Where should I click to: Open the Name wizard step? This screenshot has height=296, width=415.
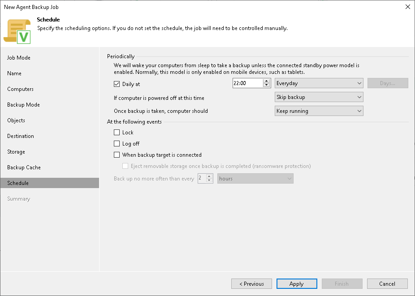[14, 73]
